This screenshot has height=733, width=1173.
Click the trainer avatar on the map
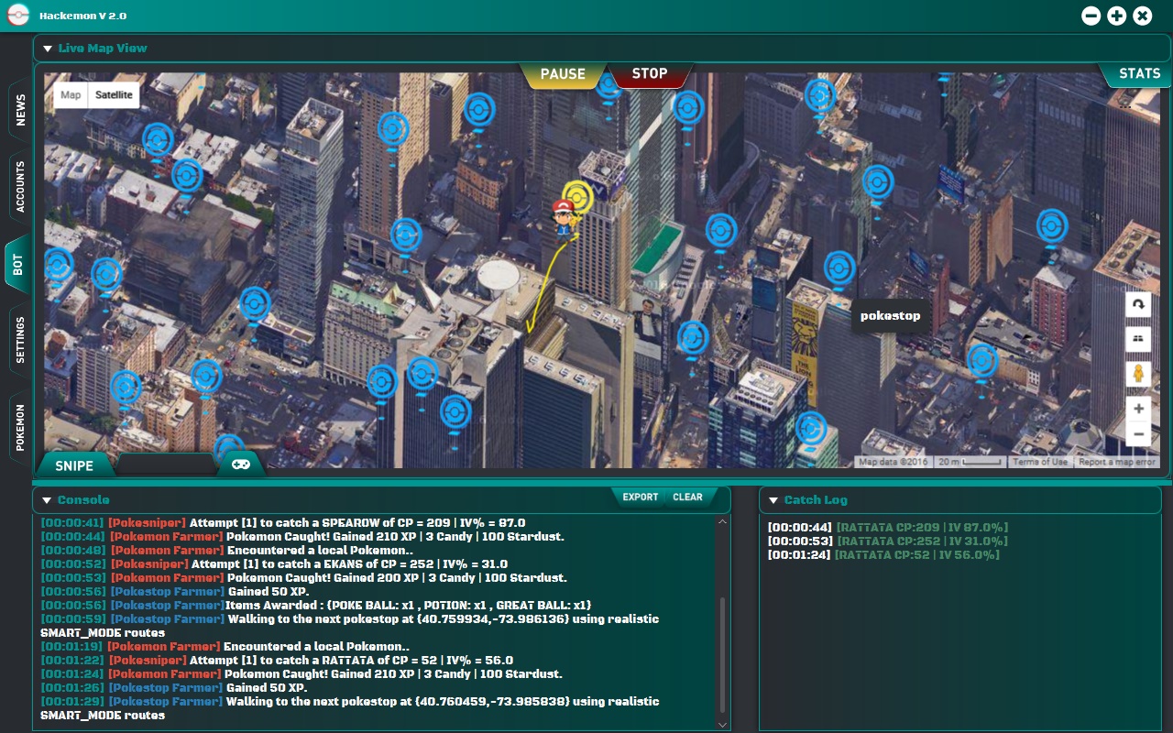pos(564,218)
